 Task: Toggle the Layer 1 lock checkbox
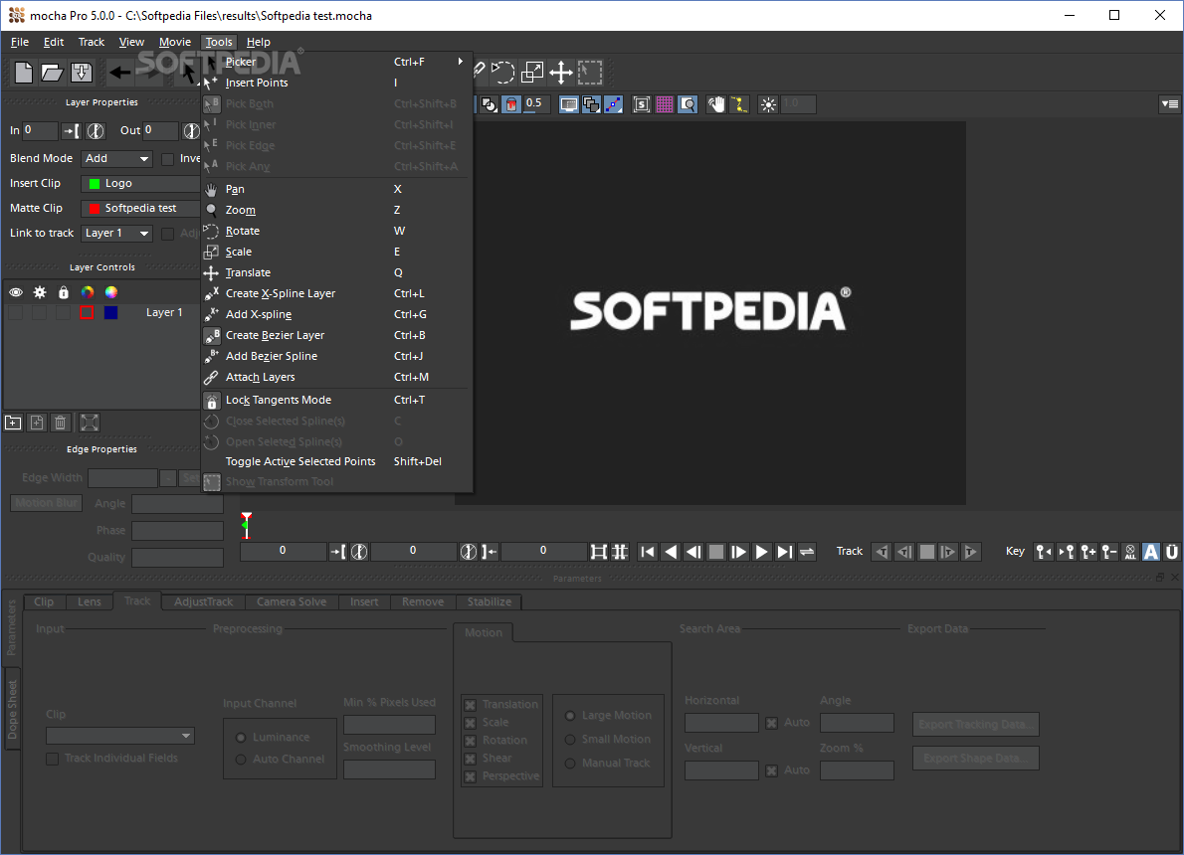(64, 312)
